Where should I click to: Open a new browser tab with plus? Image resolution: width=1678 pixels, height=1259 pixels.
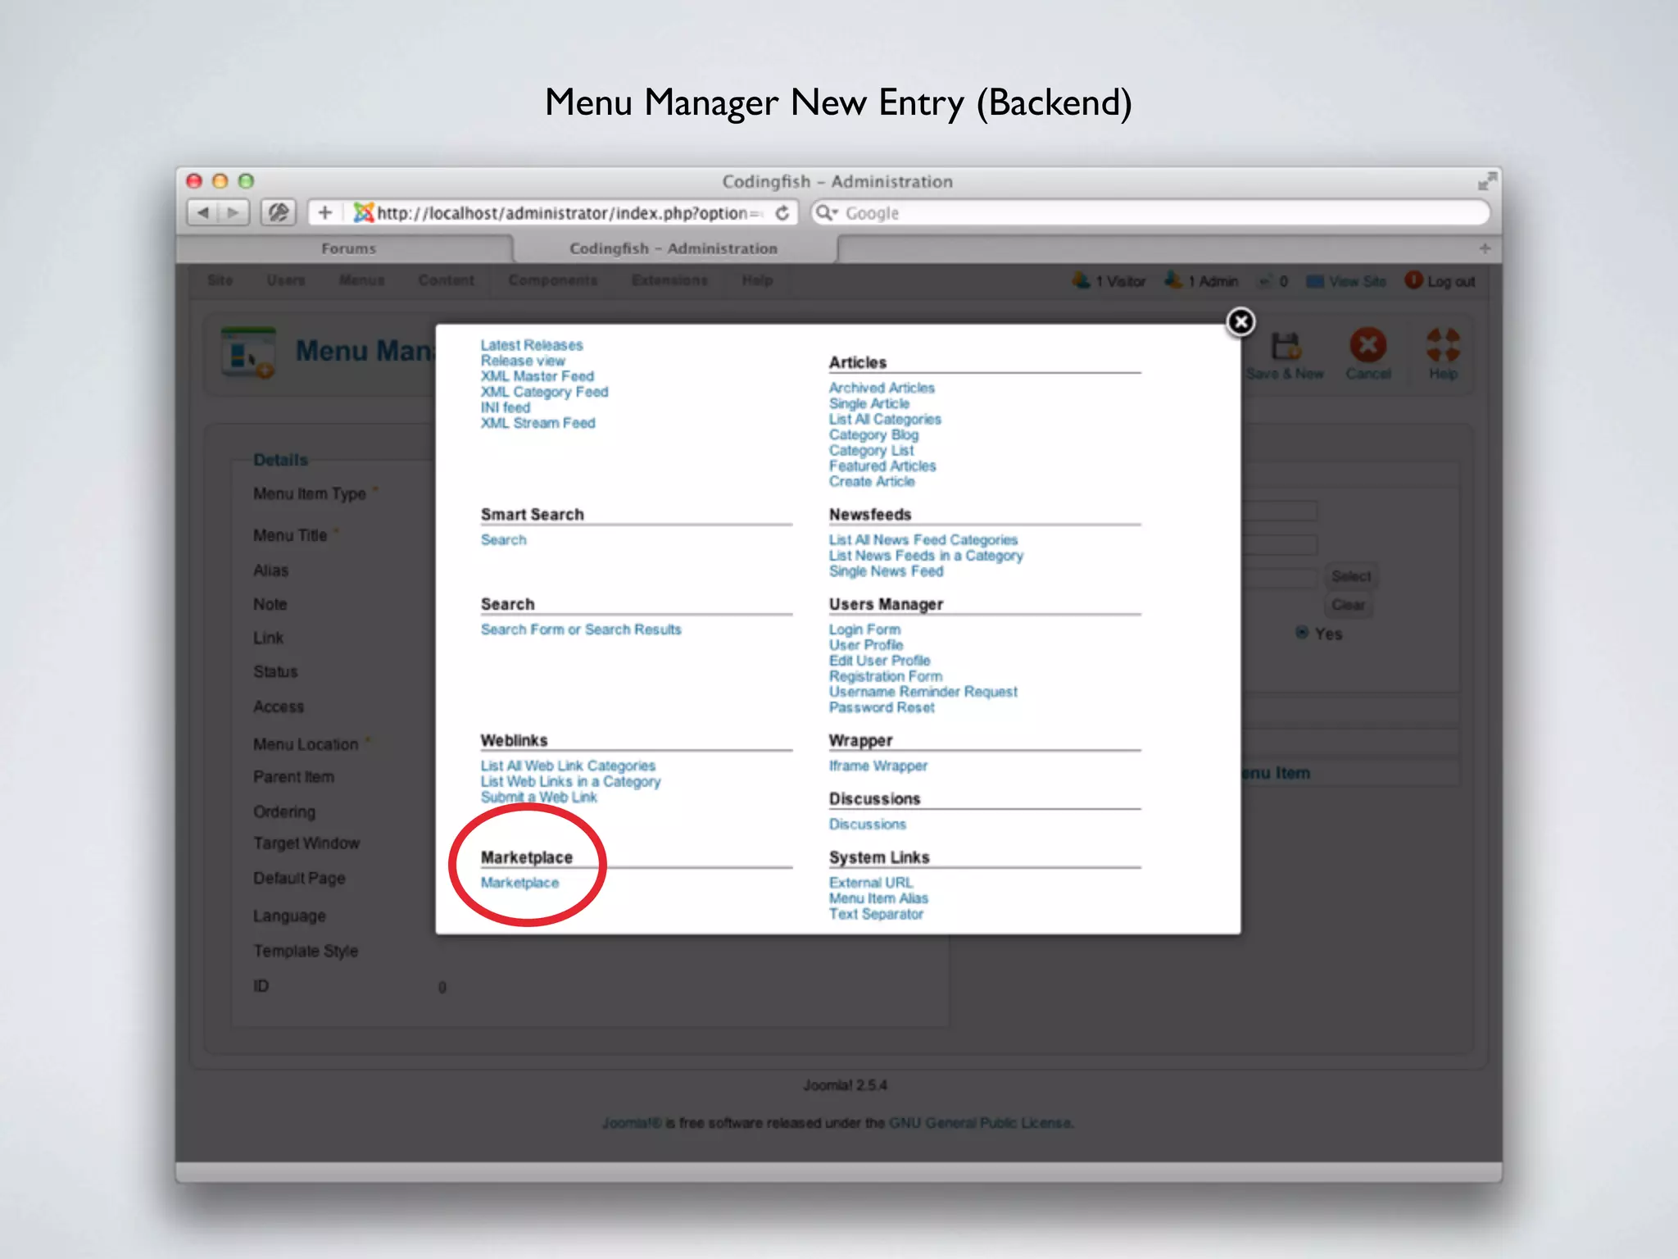click(1485, 248)
